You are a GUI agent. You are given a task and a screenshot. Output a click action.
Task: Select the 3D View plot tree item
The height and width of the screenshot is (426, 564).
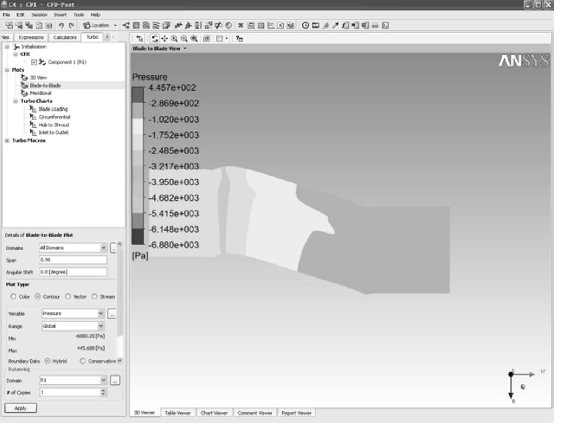click(39, 78)
